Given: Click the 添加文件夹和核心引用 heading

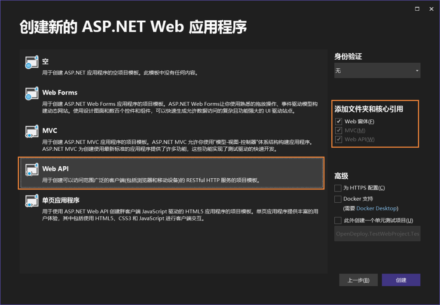Looking at the screenshot, I should pos(369,109).
